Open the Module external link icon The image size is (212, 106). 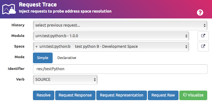click(203, 36)
